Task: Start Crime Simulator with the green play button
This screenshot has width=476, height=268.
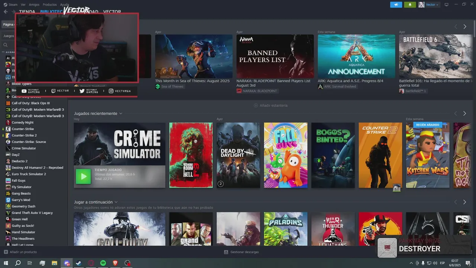Action: (x=83, y=176)
